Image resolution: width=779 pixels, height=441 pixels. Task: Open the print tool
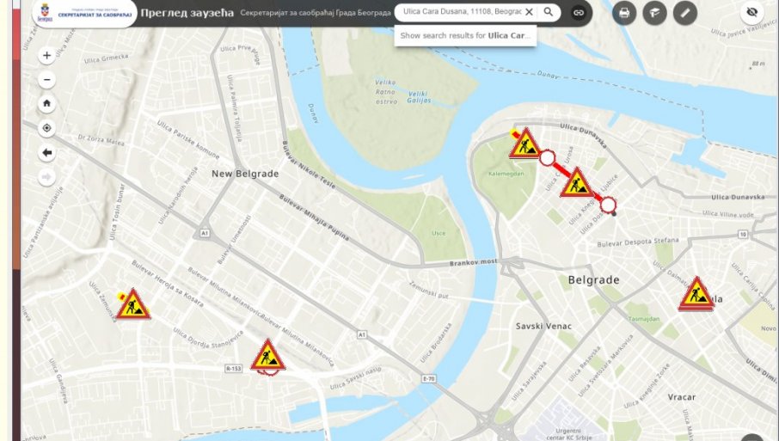(x=624, y=13)
